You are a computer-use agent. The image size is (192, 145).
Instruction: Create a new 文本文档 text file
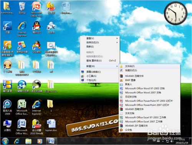(150, 113)
